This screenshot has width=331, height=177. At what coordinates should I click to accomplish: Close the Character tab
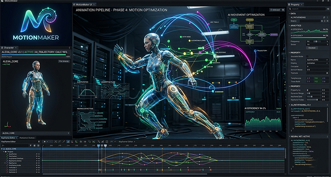coord(16,48)
